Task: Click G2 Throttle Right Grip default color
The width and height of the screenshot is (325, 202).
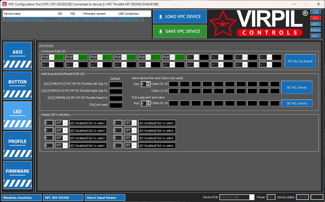Action: pyautogui.click(x=116, y=91)
